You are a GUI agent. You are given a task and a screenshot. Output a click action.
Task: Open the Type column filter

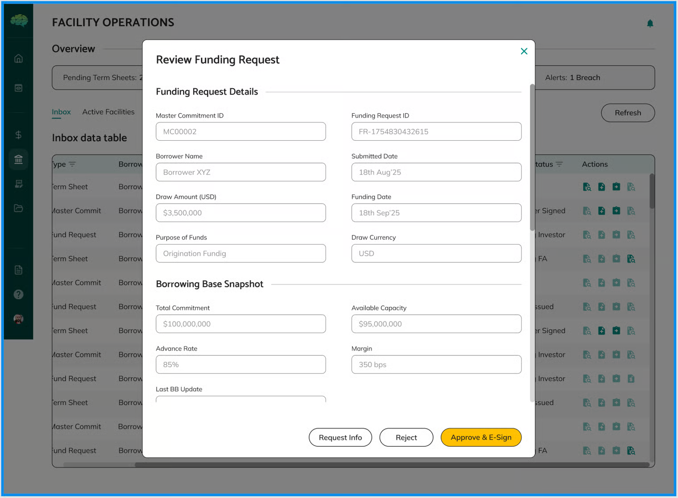pos(72,164)
